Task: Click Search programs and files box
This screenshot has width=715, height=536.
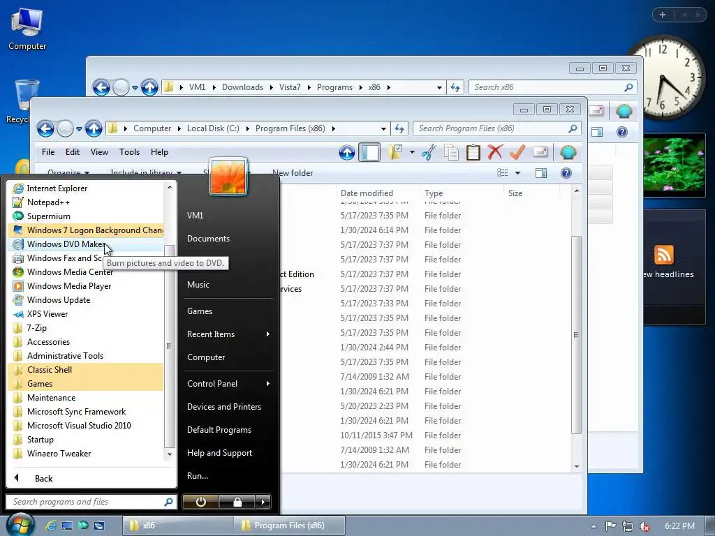Action: pos(91,502)
